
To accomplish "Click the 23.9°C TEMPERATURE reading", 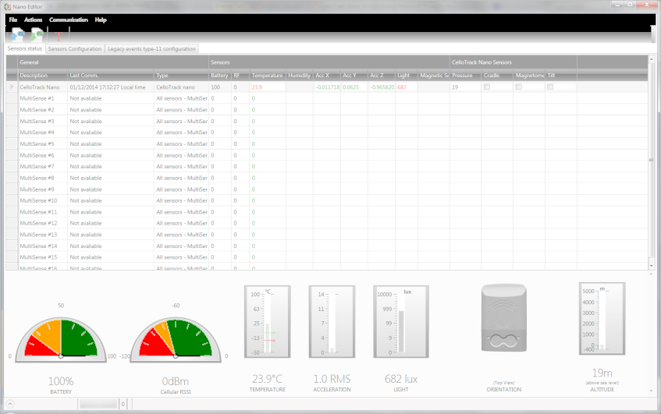I will point(267,383).
